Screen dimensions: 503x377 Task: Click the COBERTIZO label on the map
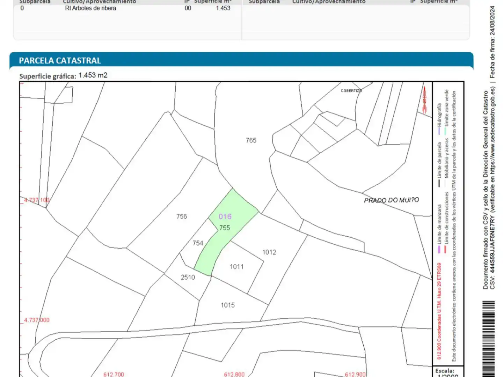pos(351,91)
